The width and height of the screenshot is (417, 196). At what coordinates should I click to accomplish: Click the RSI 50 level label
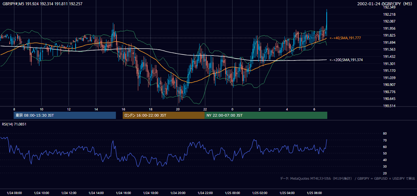(x=385, y=153)
